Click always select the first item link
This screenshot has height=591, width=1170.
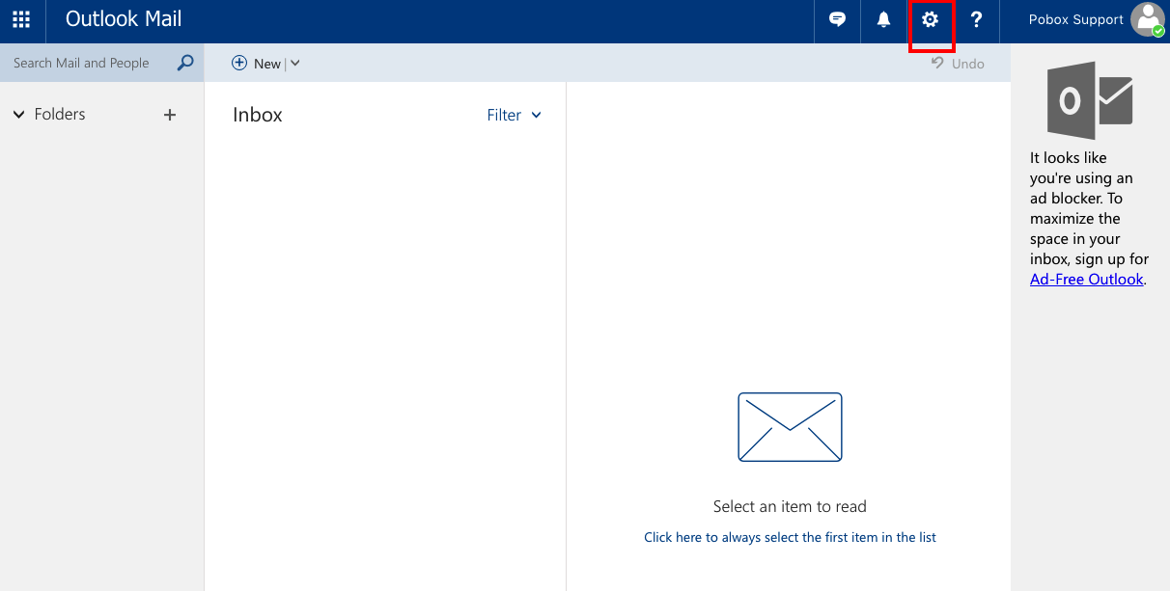point(790,537)
